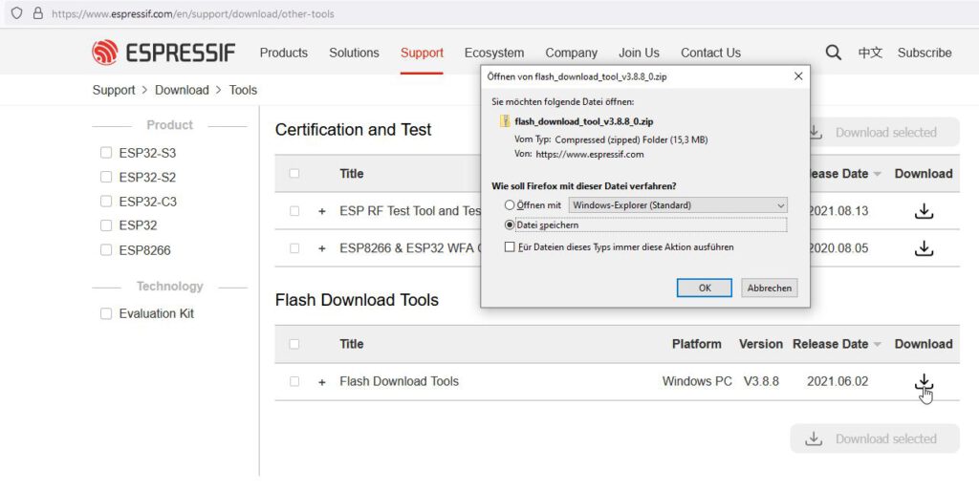Check the Flash Download Tools row checkbox
This screenshot has height=492, width=979.
pos(294,381)
